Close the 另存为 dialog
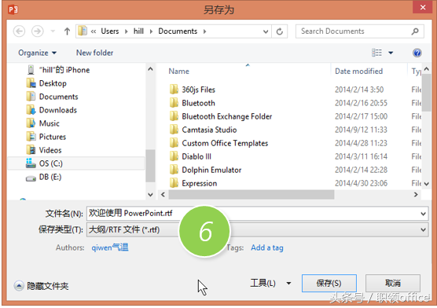Viewport: 437px width, 308px height. pos(423,7)
